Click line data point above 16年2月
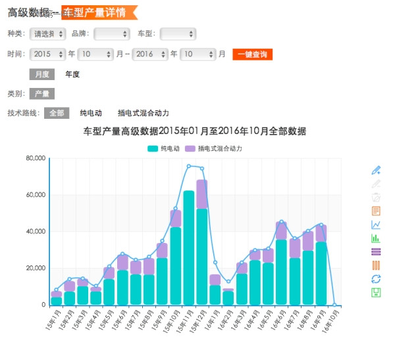 (x=228, y=282)
